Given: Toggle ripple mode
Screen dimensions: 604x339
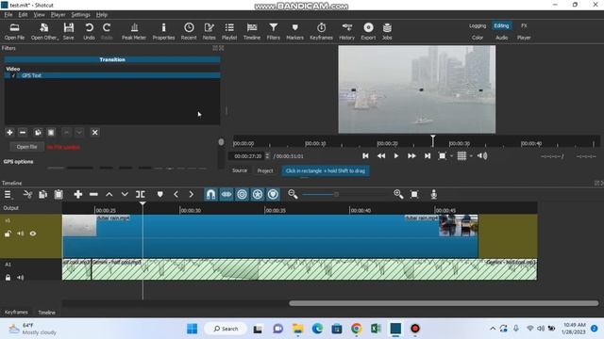Looking at the screenshot, I should [242, 195].
